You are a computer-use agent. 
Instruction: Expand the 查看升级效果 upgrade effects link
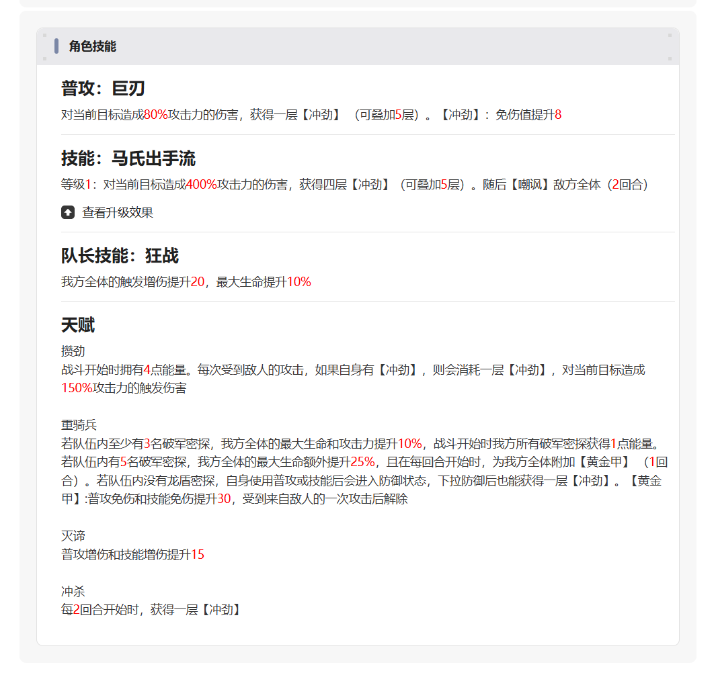click(x=118, y=213)
